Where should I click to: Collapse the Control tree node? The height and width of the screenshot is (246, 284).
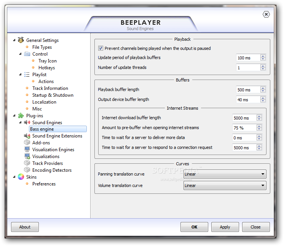click(20, 54)
